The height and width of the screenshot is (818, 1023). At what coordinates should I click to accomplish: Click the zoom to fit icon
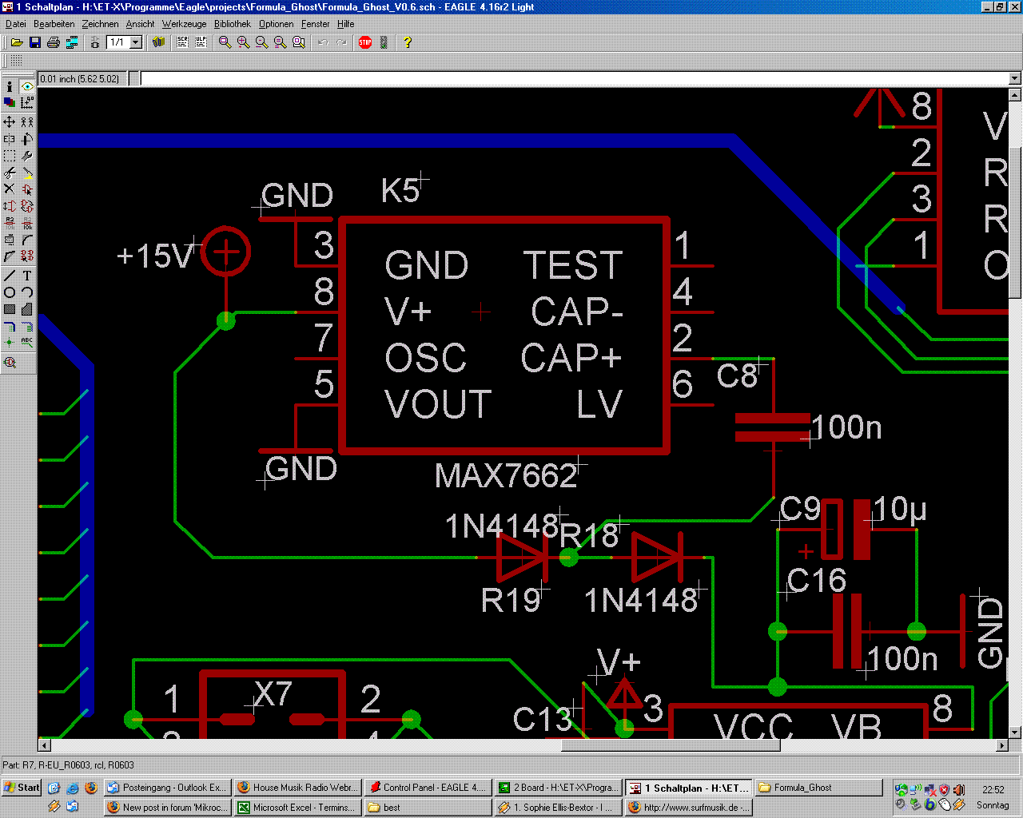(x=225, y=42)
